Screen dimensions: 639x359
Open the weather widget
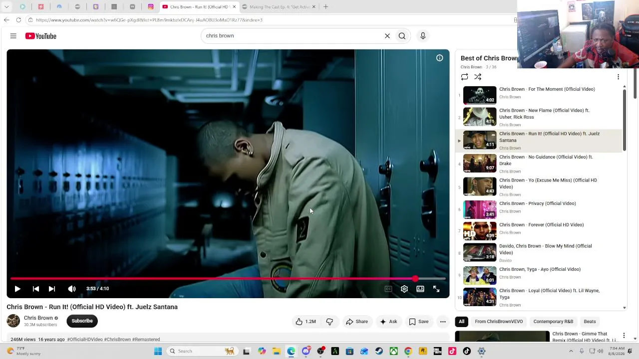pyautogui.click(x=22, y=351)
